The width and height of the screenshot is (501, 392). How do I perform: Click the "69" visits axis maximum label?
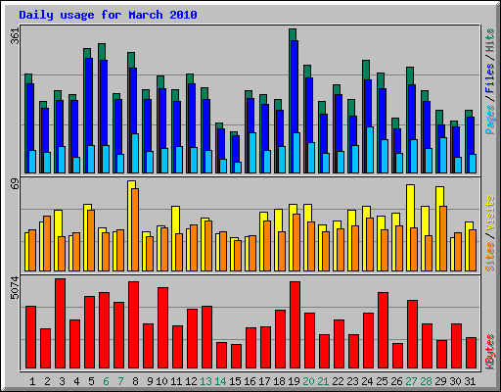(15, 184)
